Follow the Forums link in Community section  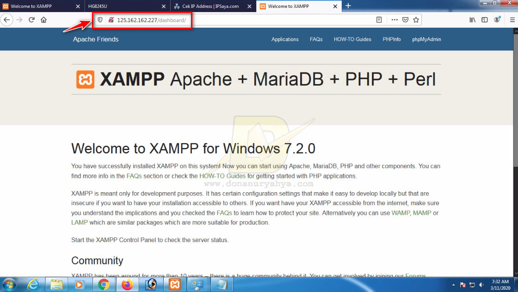[x=416, y=275]
